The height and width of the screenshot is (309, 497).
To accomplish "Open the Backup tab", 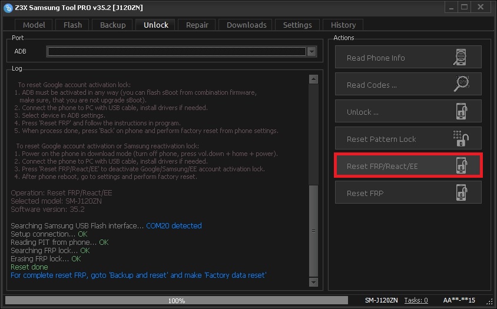I will (112, 25).
